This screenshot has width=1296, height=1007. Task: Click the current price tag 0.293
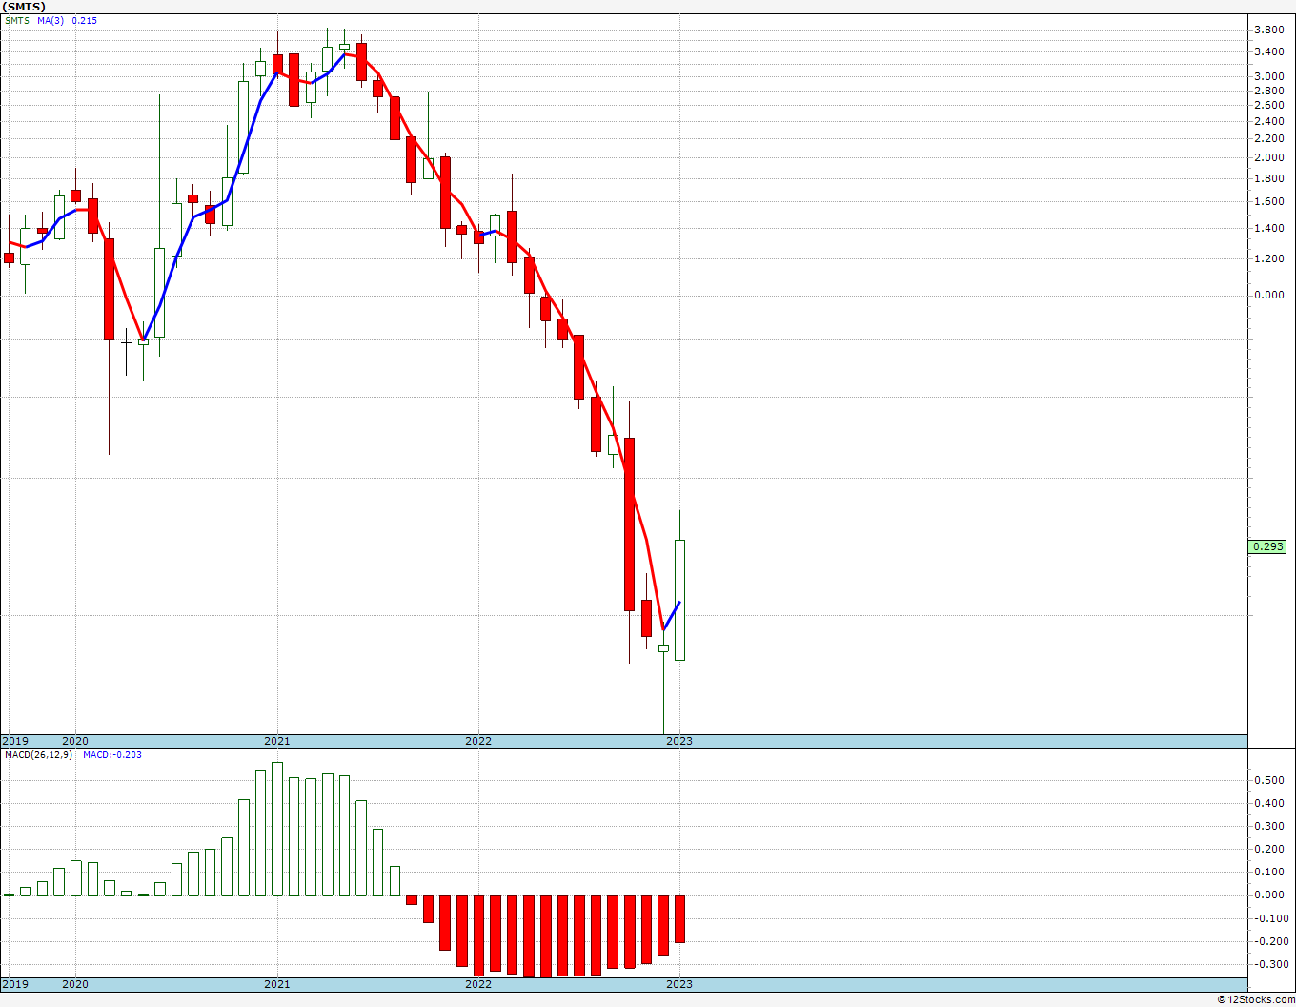1267,546
